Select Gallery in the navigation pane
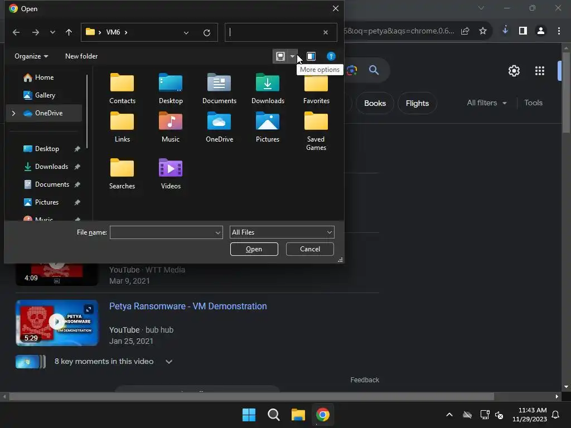The image size is (571, 428). (45, 95)
